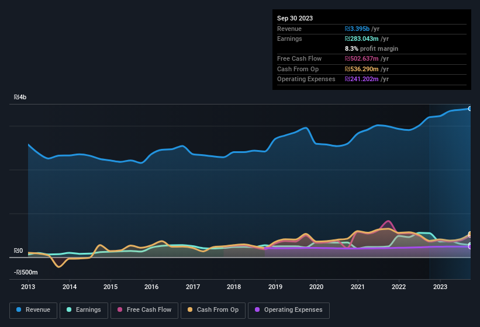The image size is (480, 327).
Task: Click the 2023 x-axis label
Action: tap(440, 287)
